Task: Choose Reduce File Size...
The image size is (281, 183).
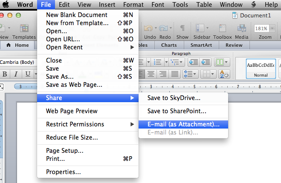Action: coord(88,137)
